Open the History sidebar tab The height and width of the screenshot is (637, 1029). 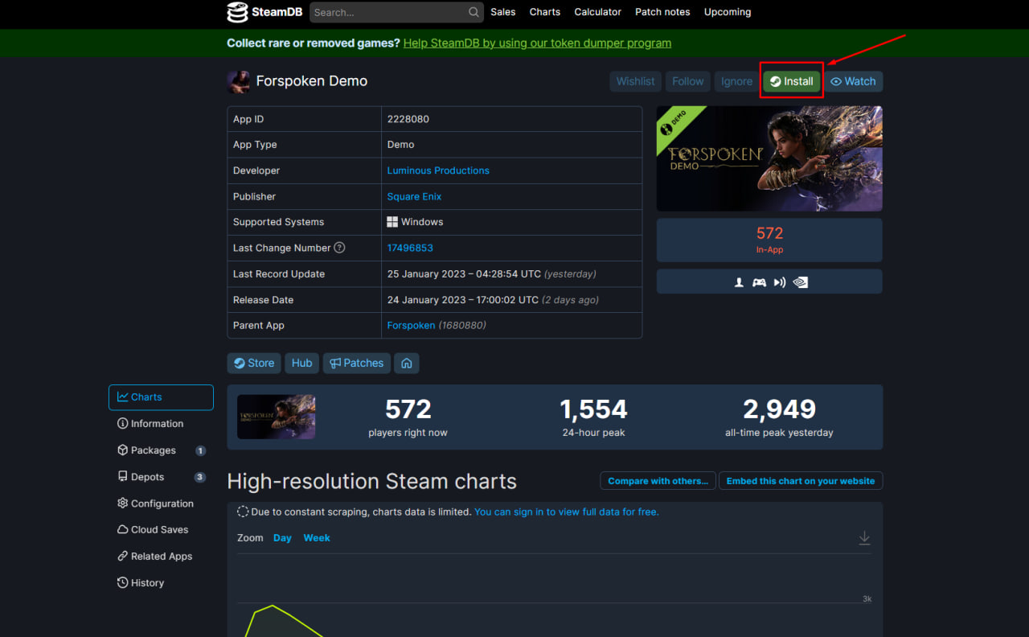coord(161,583)
